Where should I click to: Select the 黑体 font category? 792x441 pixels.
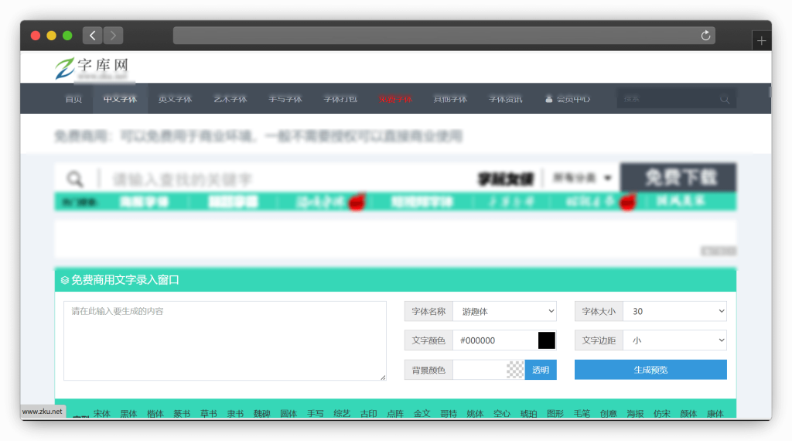[x=128, y=413]
